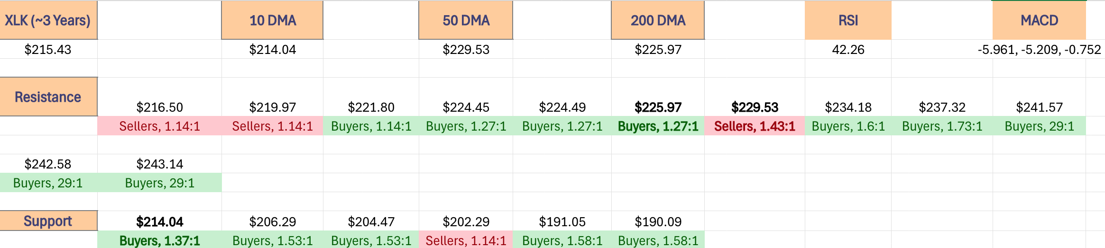Screen dimensions: 1105x248
Task: Select the XLK (~3 Years) header cell
Action: click(x=48, y=20)
